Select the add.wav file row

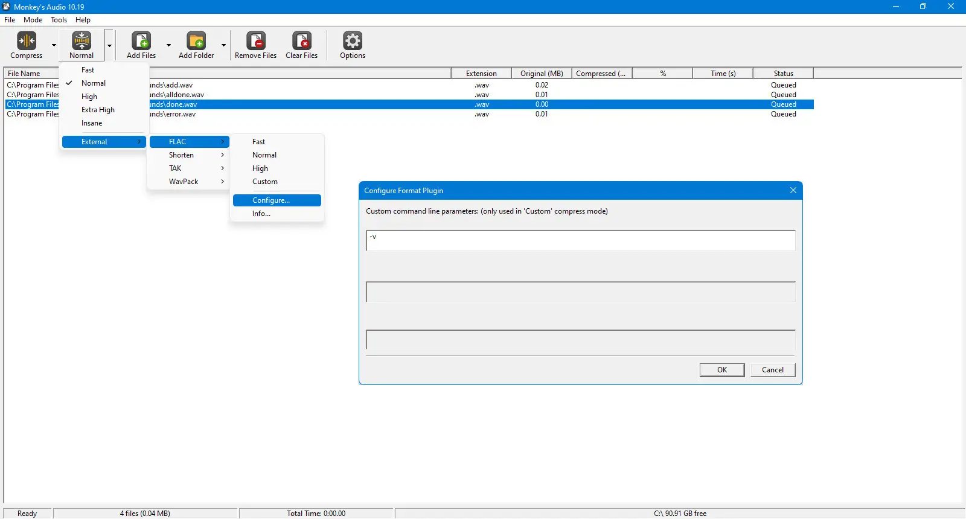click(x=409, y=85)
